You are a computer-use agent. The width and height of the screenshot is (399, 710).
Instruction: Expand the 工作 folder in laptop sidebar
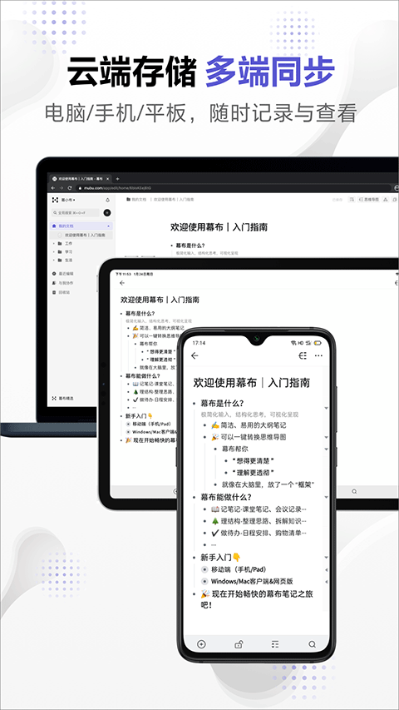(54, 244)
